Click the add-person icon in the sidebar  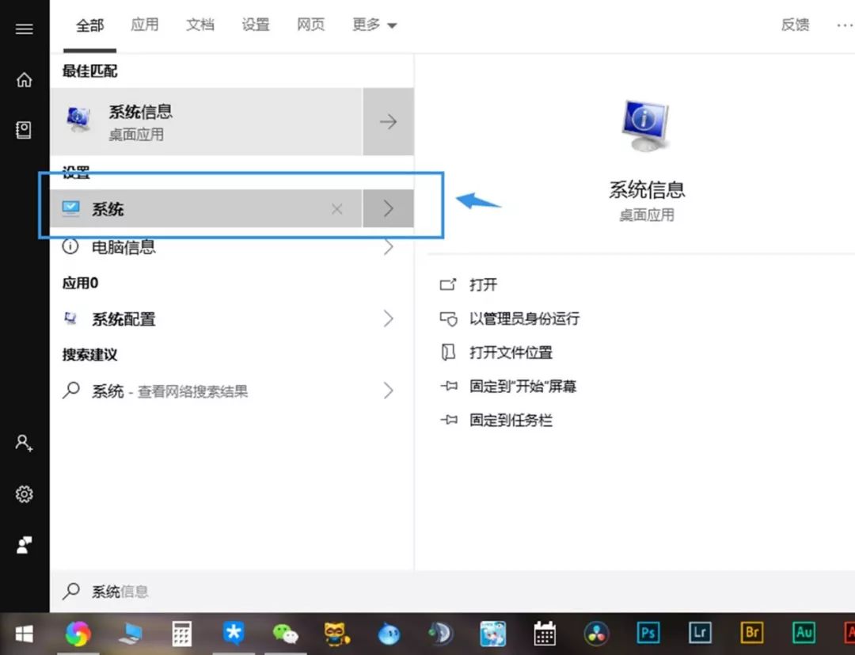[24, 443]
